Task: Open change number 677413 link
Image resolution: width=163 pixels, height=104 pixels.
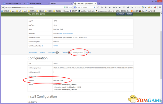Action: (56, 46)
